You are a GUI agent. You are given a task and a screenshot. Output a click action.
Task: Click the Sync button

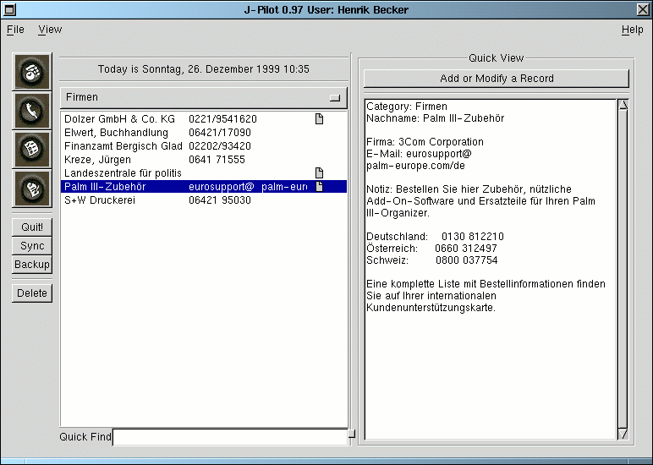[x=32, y=246]
